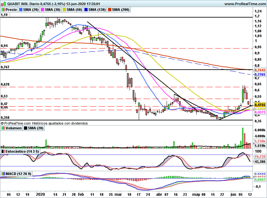Viewport: 267px width, 198px height.
Task: Click the Volumen panel bar icon
Action: coord(3,128)
